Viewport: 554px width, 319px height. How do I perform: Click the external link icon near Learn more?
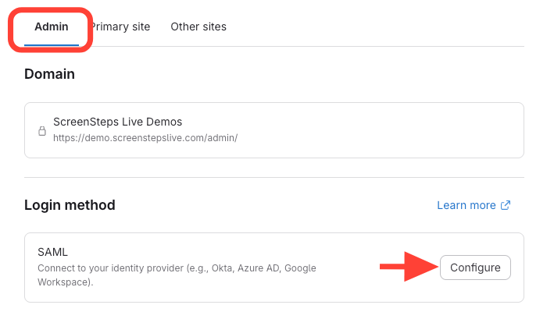pos(506,205)
